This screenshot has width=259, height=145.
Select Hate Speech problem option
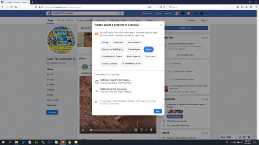(x=134, y=56)
